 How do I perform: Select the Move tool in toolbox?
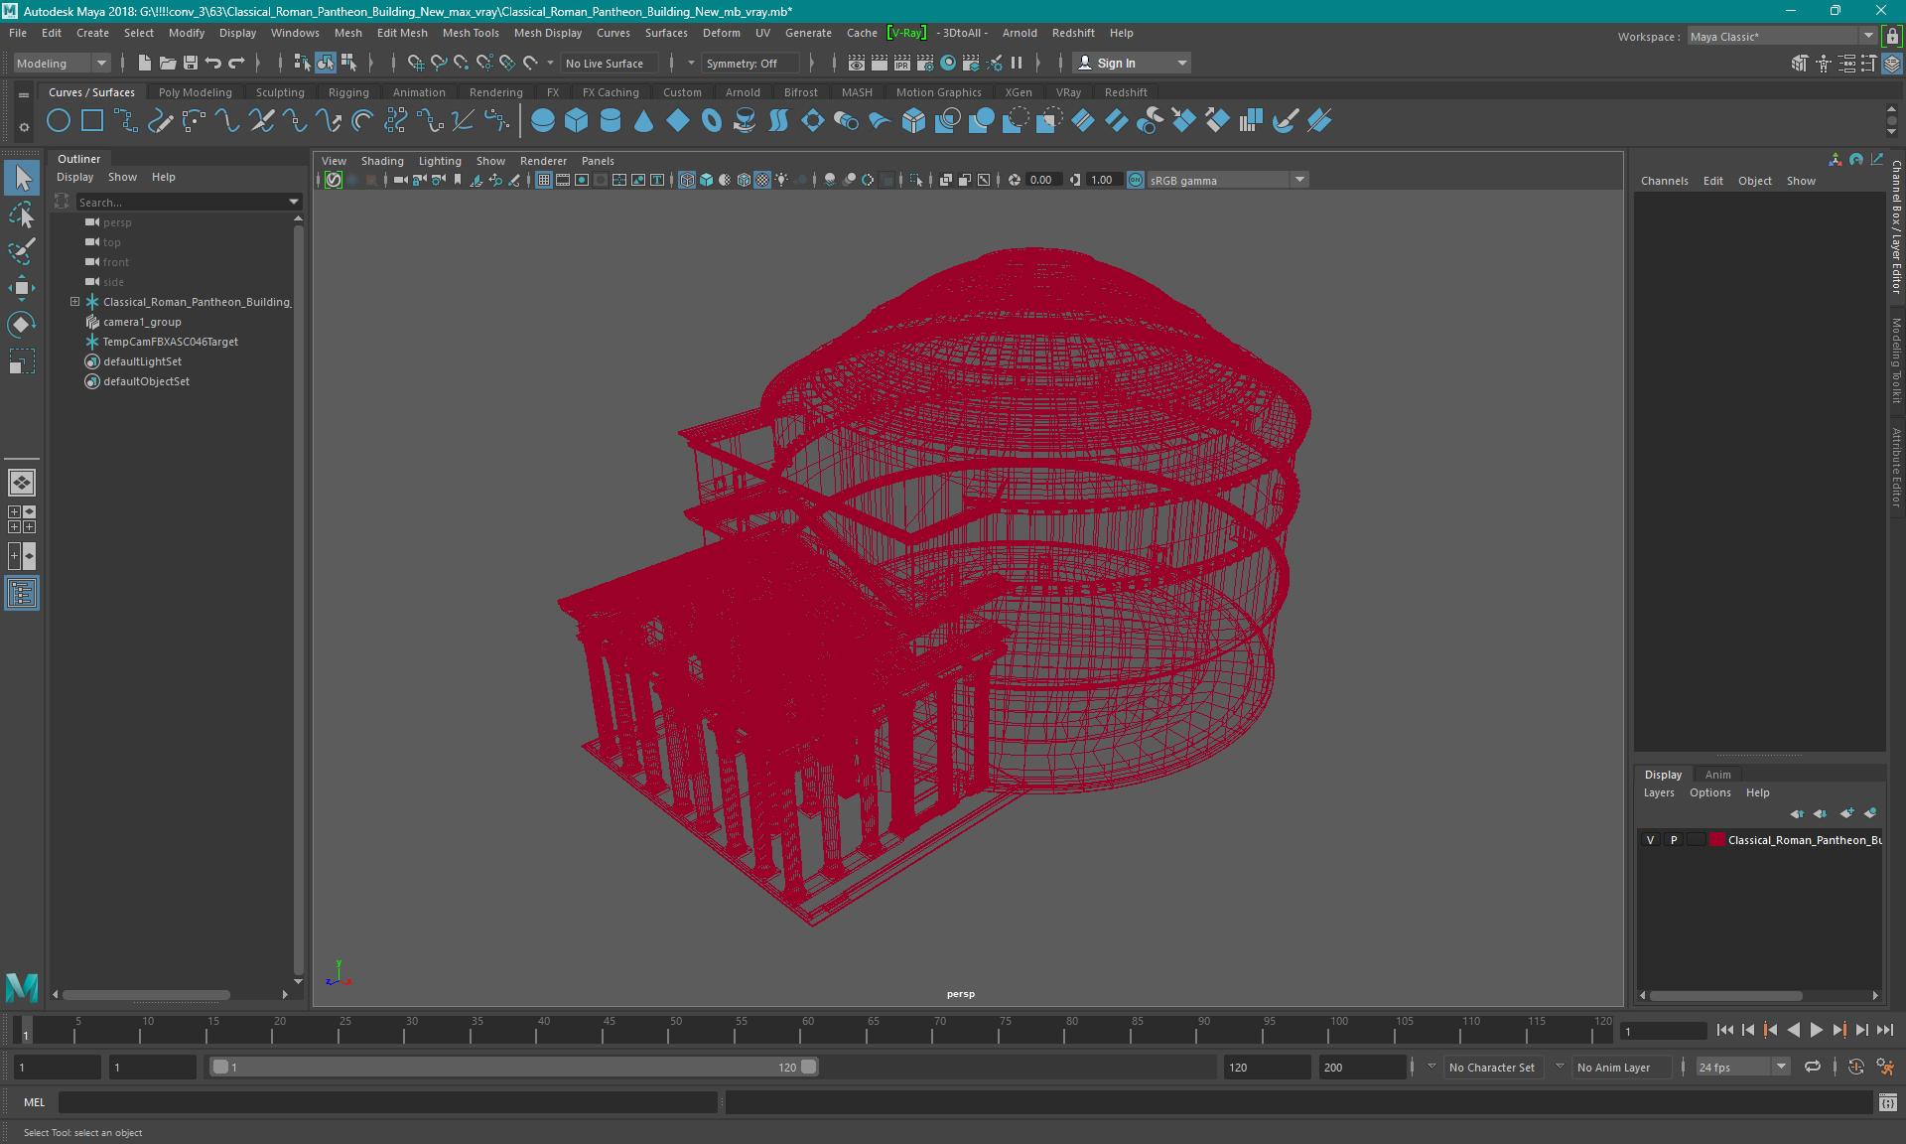point(21,288)
